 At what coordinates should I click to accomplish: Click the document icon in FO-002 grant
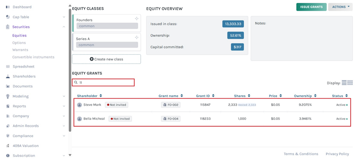pos(165,105)
